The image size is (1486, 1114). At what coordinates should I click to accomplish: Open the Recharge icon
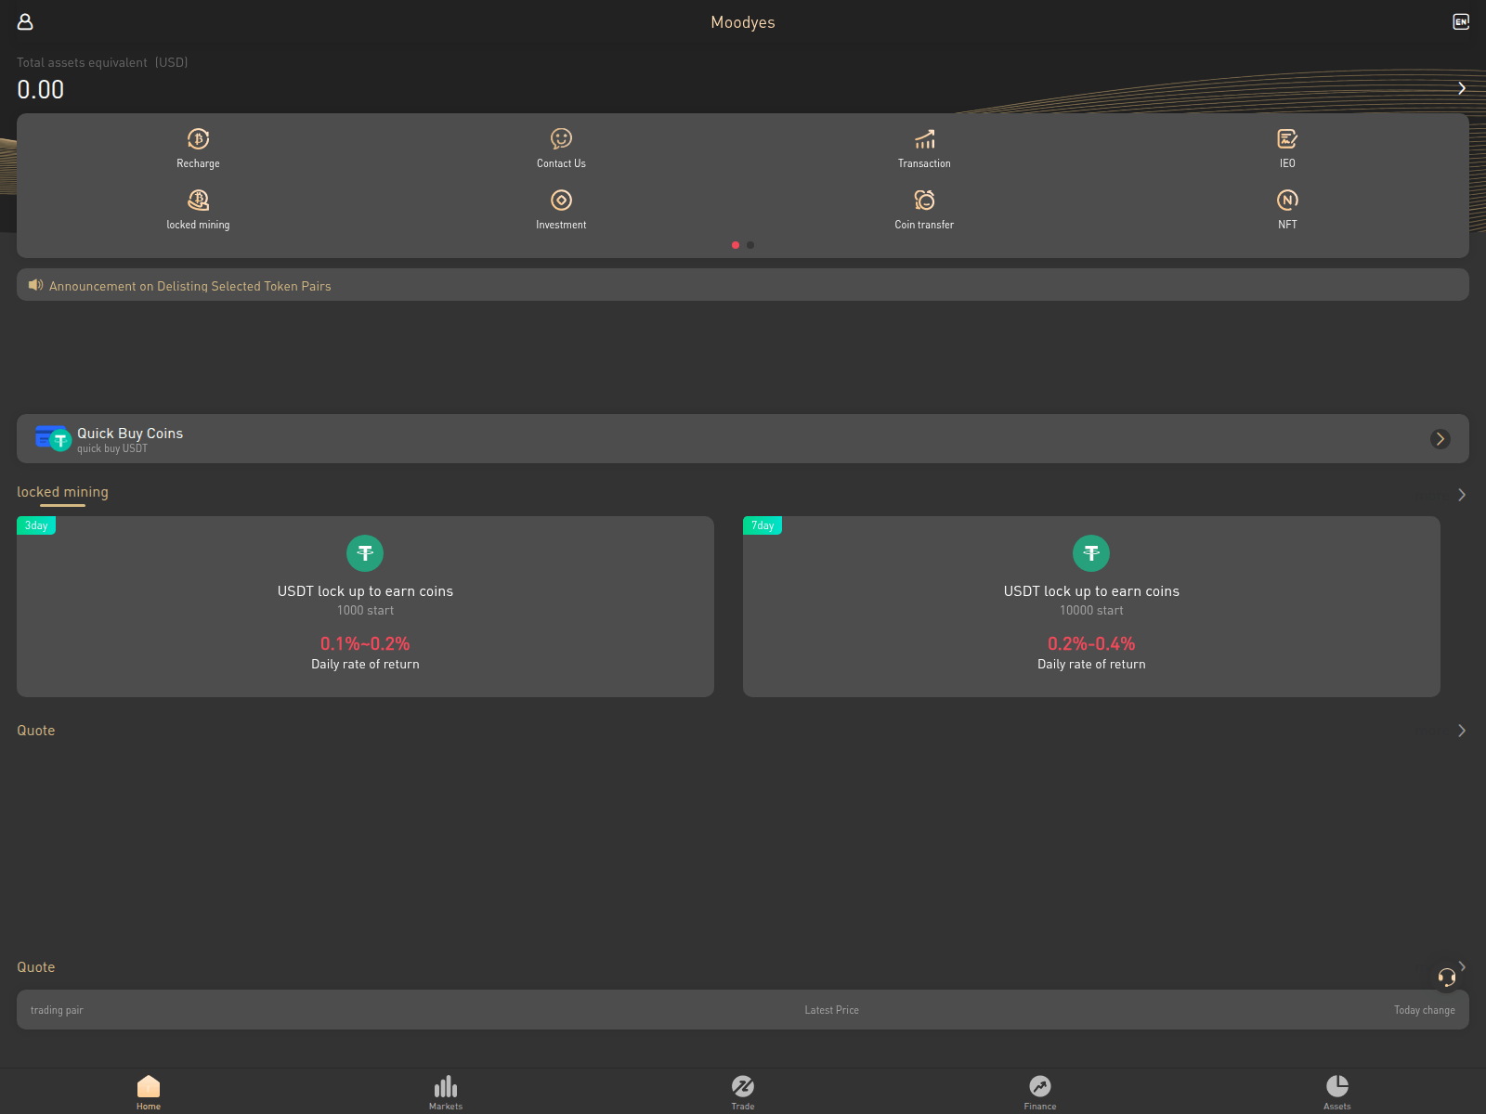(x=198, y=139)
